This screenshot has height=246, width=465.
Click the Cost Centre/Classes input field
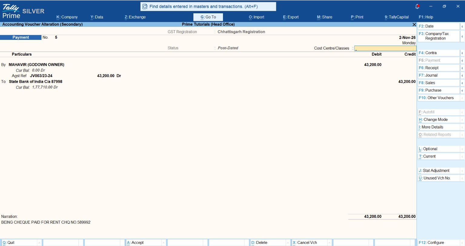click(385, 48)
